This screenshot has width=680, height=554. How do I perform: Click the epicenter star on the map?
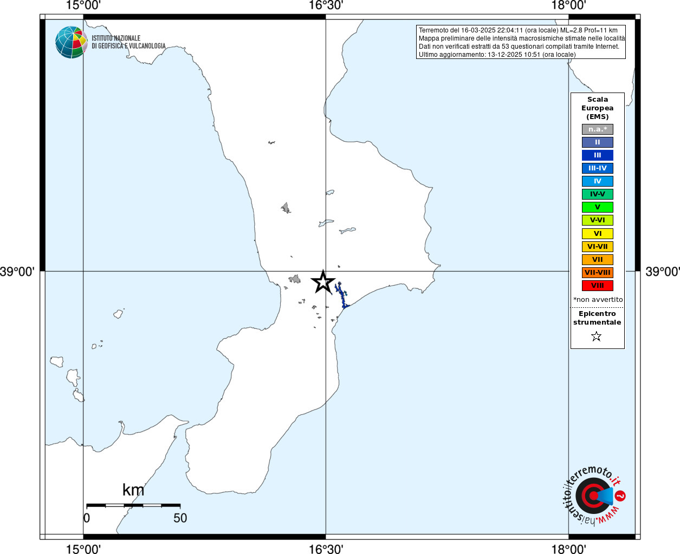coord(323,282)
